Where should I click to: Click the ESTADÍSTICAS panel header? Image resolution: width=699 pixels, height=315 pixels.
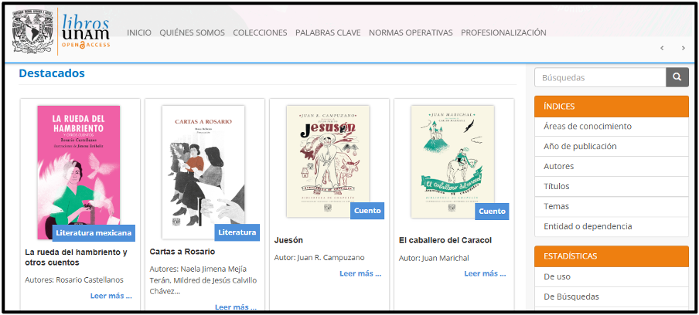[612, 256]
